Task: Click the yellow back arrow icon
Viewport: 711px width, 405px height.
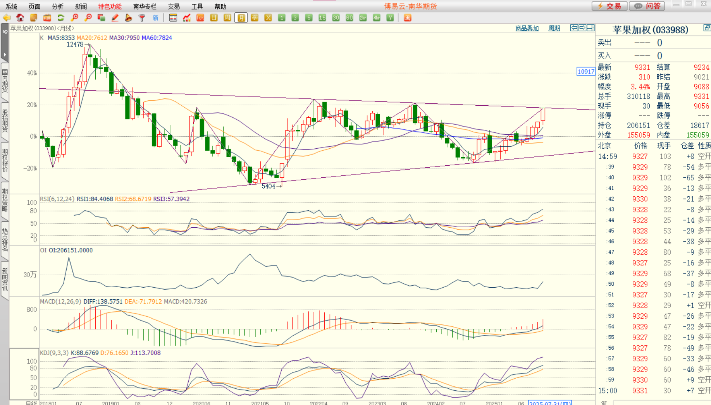Action: 7,18
